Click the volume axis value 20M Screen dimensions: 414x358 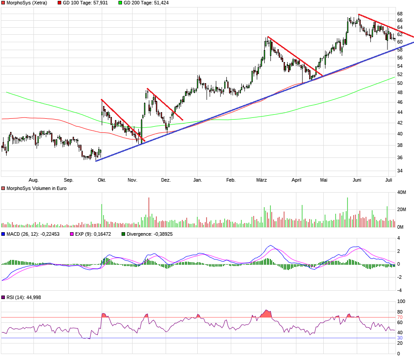(x=402, y=210)
